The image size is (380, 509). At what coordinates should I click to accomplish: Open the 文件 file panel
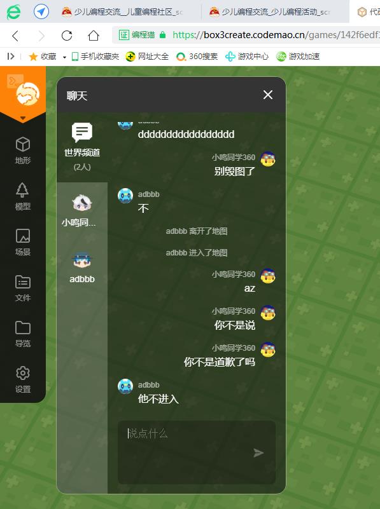point(23,288)
